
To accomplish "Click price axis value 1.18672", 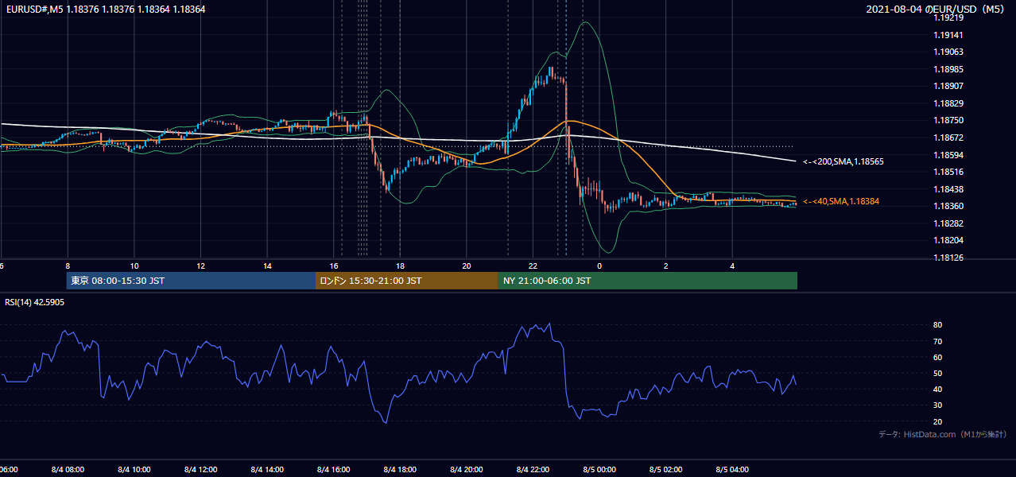I will tap(948, 138).
